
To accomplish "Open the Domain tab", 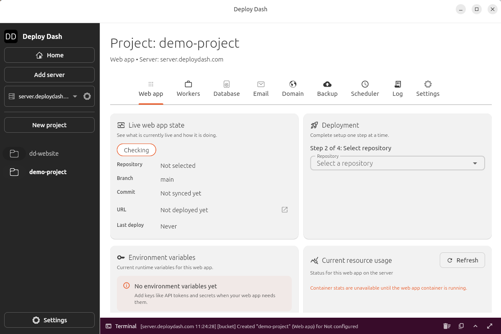I will tap(292, 89).
